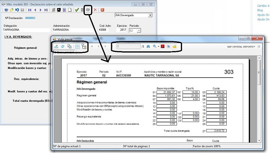
Task: Open the zoom level dropdown arrow in preview
Action: (158, 47)
